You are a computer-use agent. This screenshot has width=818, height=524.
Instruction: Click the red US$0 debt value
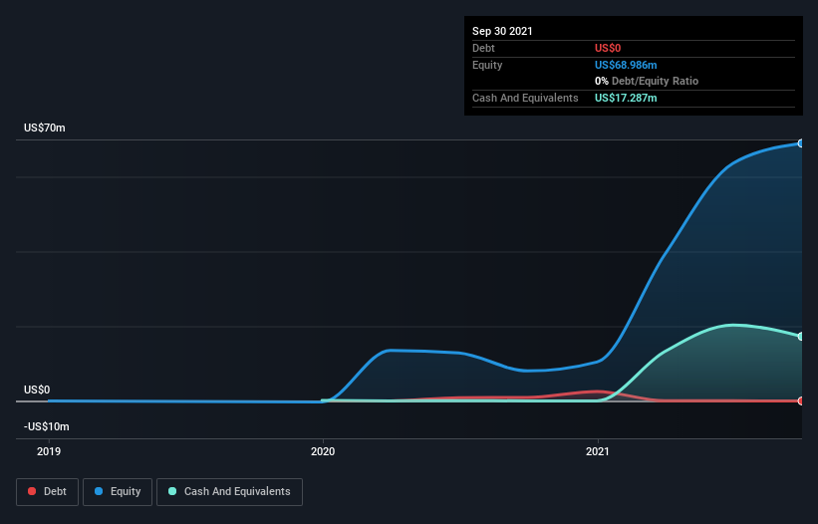(608, 48)
